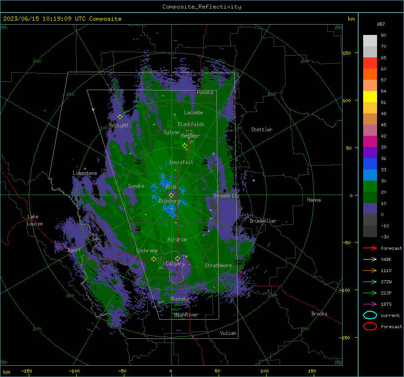Click the yellow diamond marker above RockyMH
Screen dimensions: 404x377
[120, 117]
